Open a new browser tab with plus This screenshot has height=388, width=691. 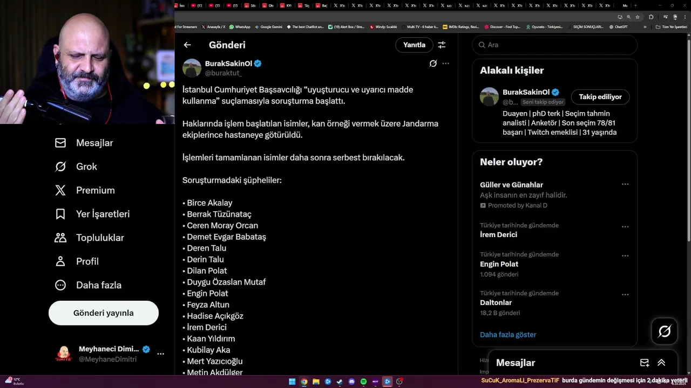point(636,5)
